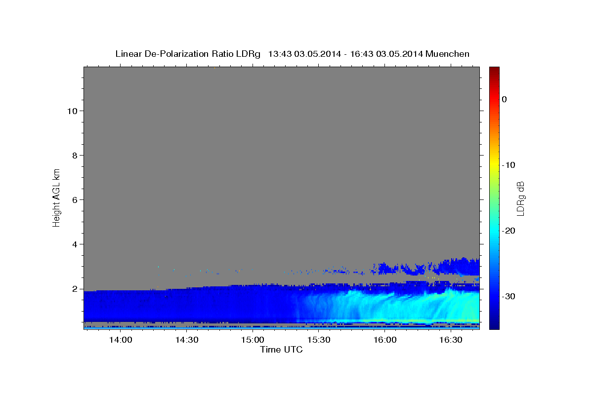The image size is (593, 395).
Task: Click the colorbar value -20
Action: coord(508,231)
